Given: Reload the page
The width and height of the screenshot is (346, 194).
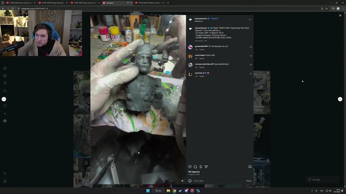Looking at the screenshot, I should [12, 9].
